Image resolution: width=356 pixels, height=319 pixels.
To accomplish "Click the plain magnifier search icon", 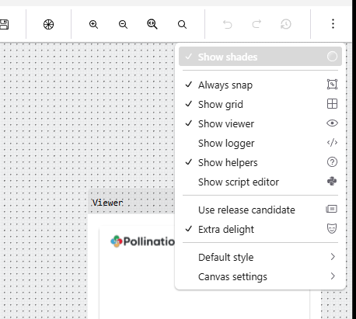I will 182,24.
